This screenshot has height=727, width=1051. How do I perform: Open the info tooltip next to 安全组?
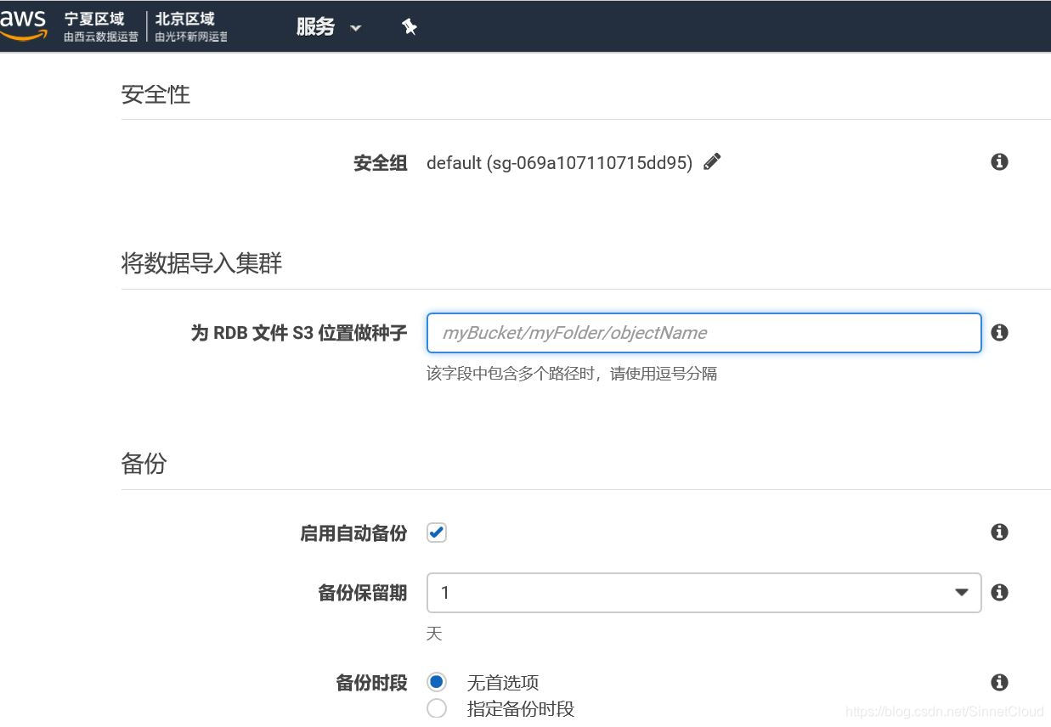pyautogui.click(x=999, y=161)
